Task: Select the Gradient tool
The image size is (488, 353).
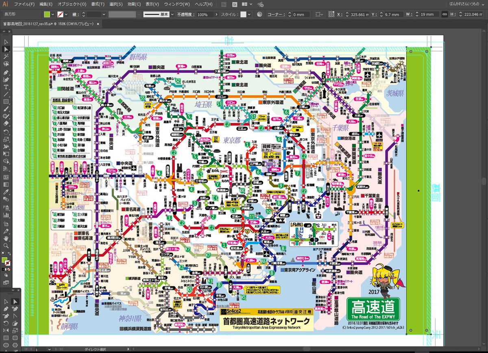Action: [x=6, y=184]
